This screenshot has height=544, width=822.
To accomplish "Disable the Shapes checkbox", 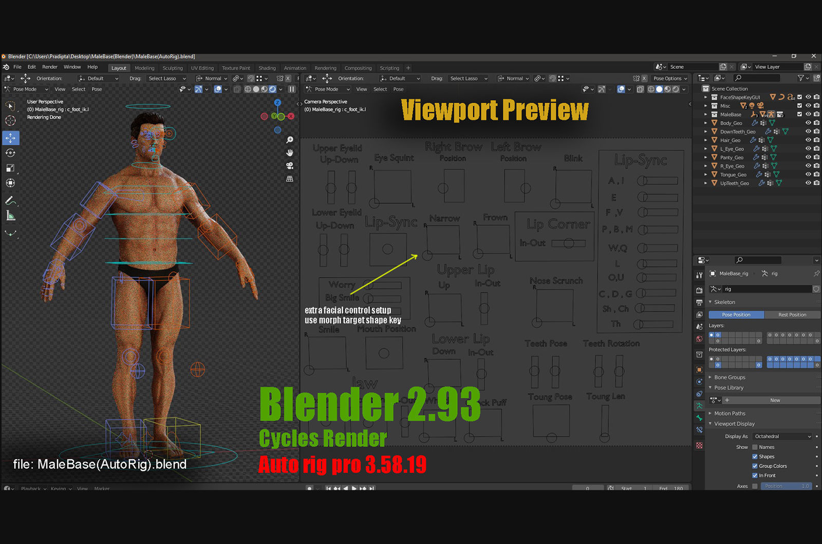I will tap(755, 457).
